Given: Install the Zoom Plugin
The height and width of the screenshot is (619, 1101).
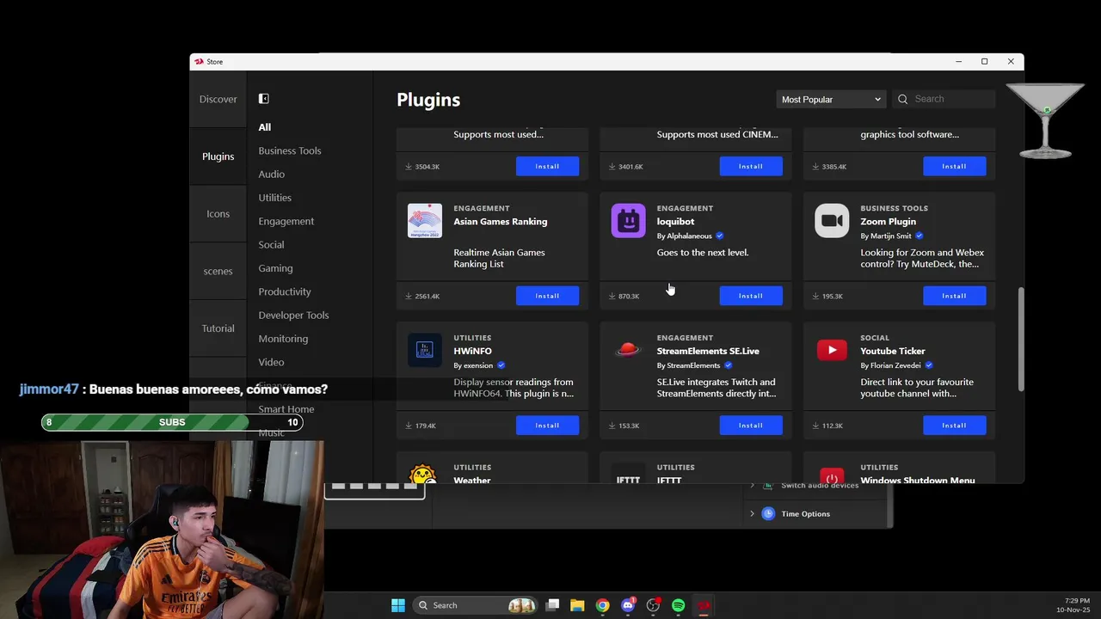Looking at the screenshot, I should (x=954, y=296).
